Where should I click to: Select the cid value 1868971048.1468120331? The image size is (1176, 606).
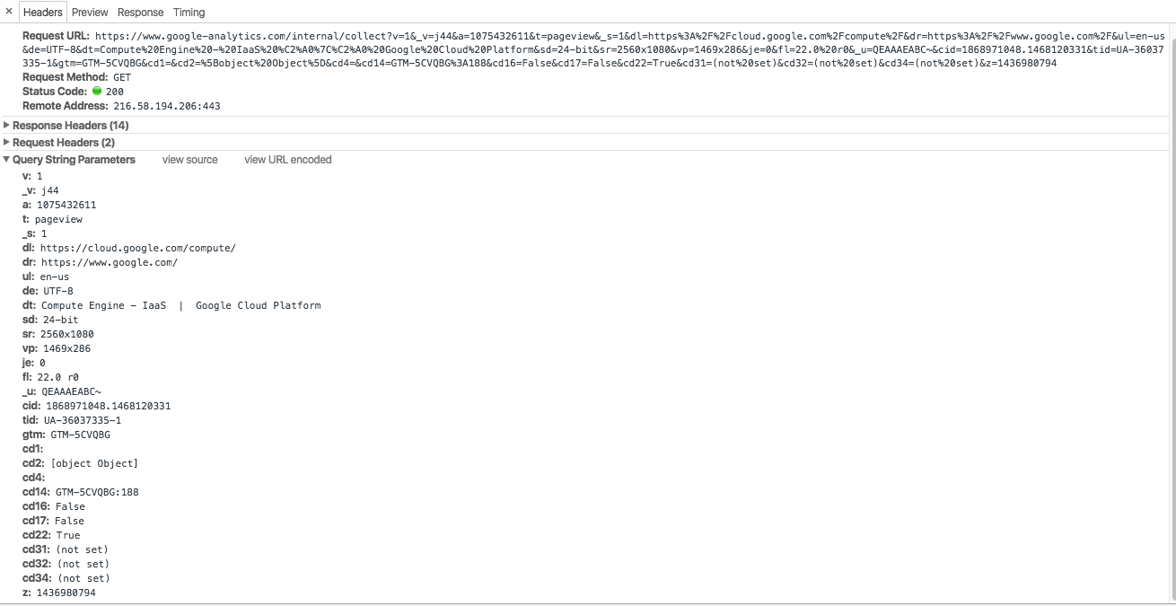[108, 406]
